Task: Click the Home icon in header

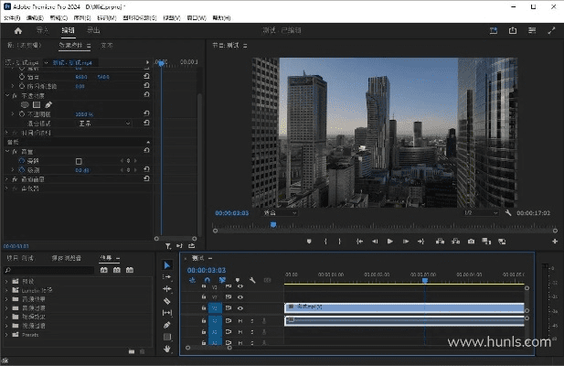Action: (18, 31)
